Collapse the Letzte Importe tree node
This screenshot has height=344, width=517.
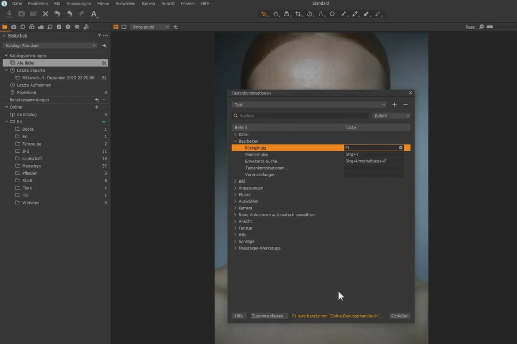(6, 70)
